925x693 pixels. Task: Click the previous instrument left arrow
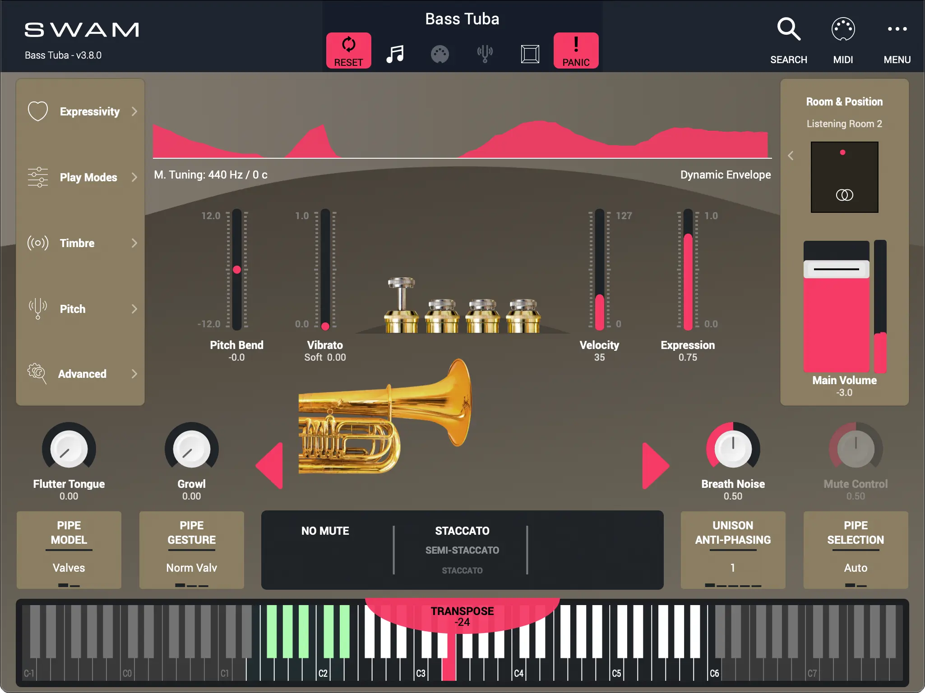[x=270, y=466]
